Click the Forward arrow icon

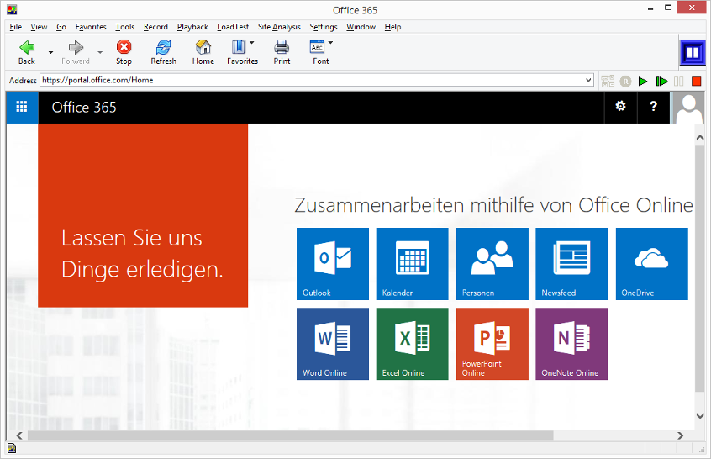[76, 47]
